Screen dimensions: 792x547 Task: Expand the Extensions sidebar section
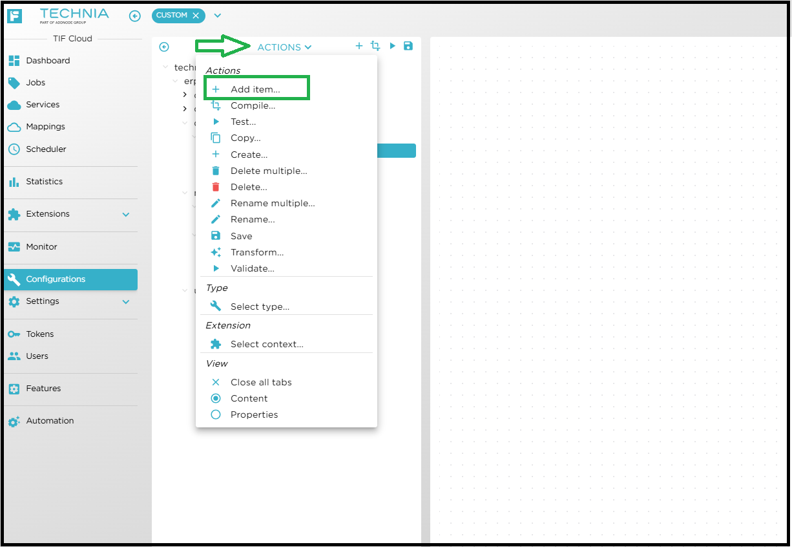pos(126,215)
